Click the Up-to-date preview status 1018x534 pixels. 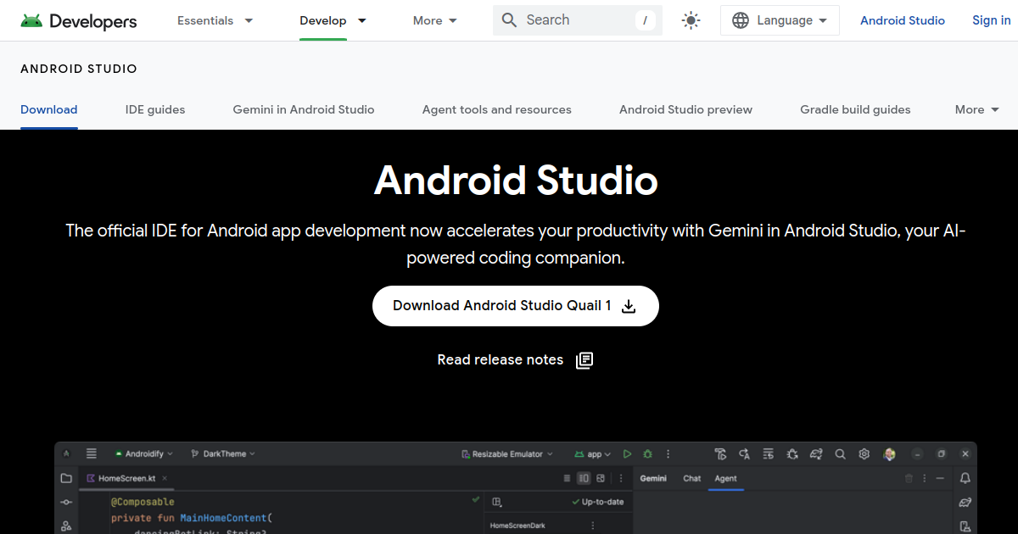click(598, 502)
